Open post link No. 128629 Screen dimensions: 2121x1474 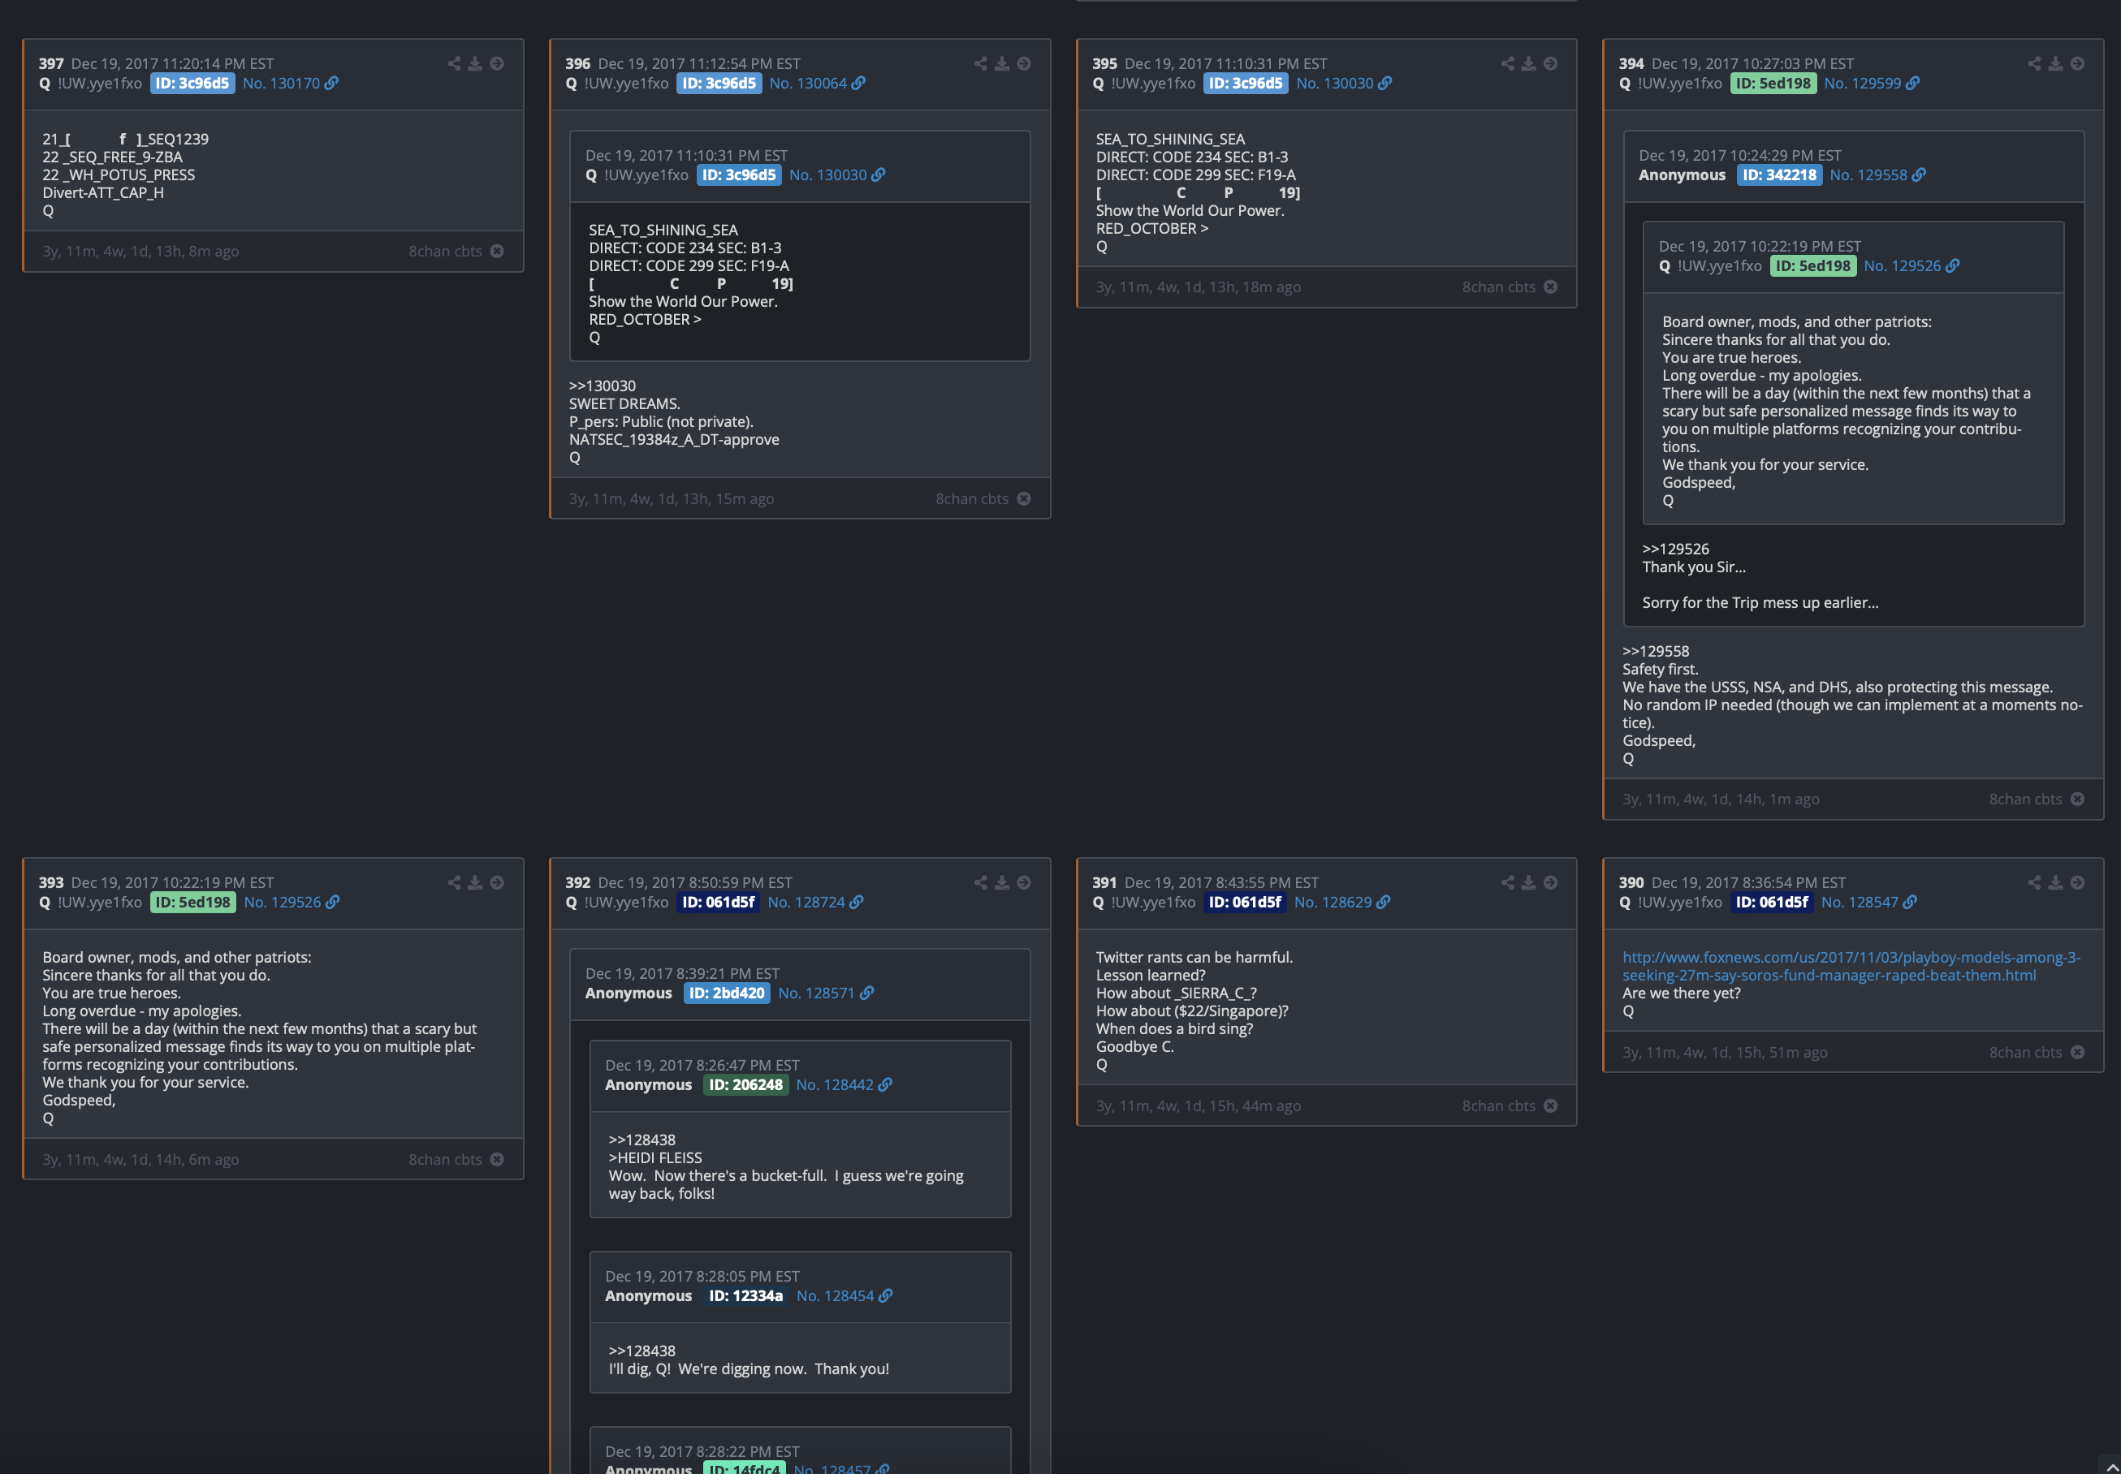point(1342,903)
